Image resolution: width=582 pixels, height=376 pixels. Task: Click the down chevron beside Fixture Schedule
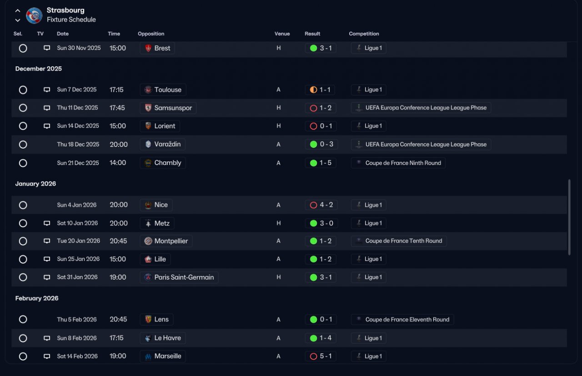[x=18, y=20]
